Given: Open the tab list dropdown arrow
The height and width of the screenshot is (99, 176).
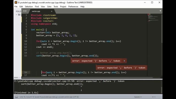Looking at the screenshot, I should (x=160, y=11).
